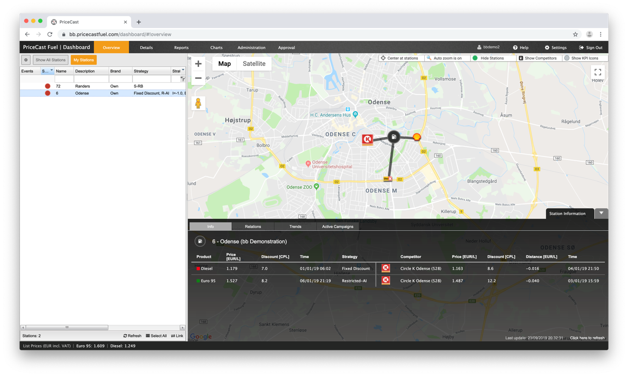Click the Shell station marker on map

click(x=417, y=137)
